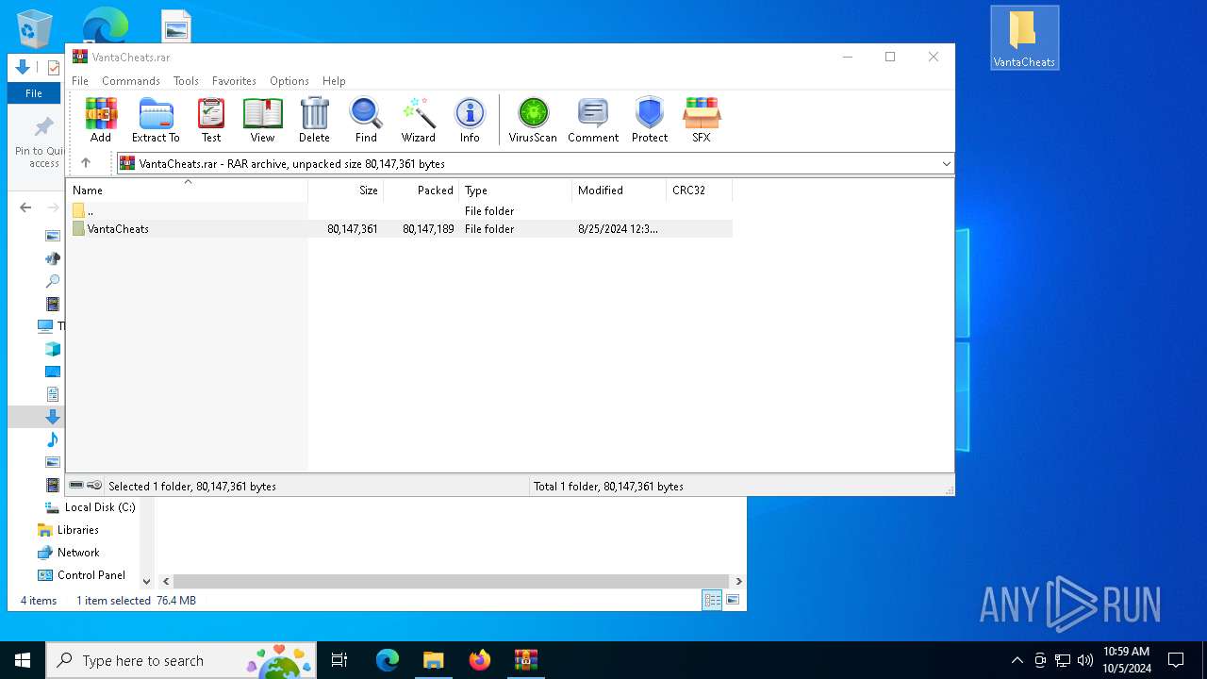Show archive Info

pos(470,120)
